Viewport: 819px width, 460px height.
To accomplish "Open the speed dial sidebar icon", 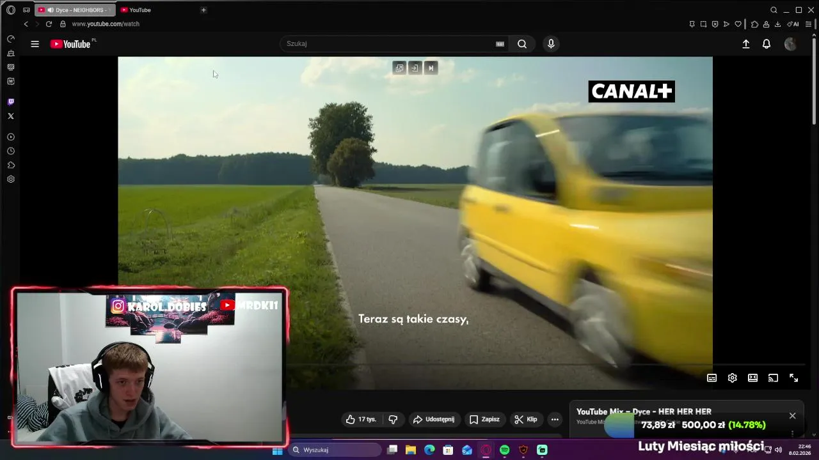I will click(x=11, y=39).
